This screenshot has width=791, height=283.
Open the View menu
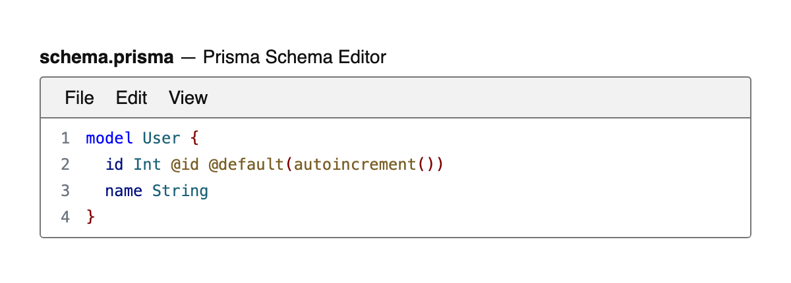point(188,98)
